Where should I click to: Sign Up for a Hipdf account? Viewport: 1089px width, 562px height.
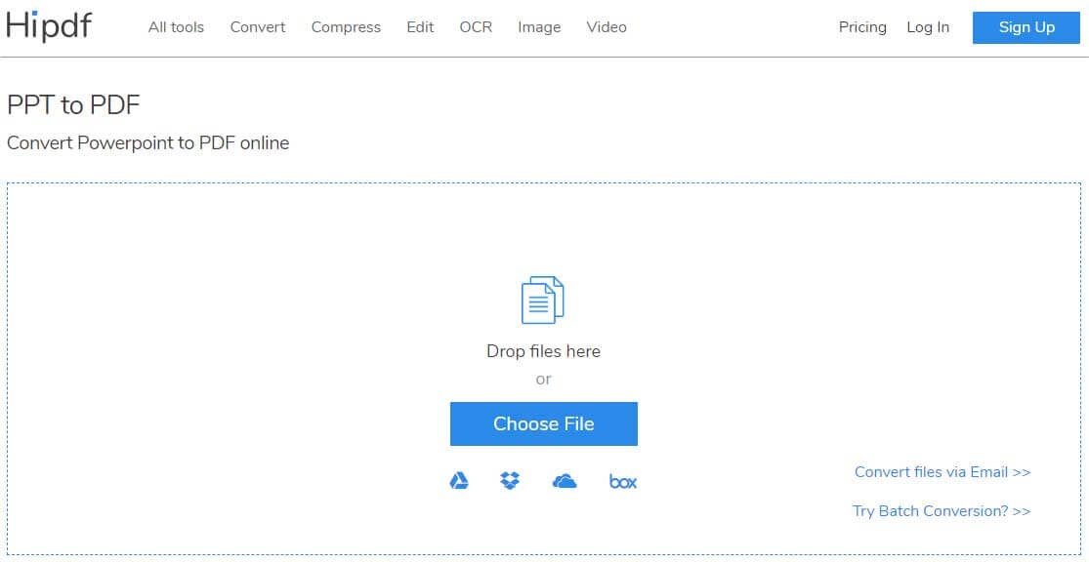point(1026,27)
